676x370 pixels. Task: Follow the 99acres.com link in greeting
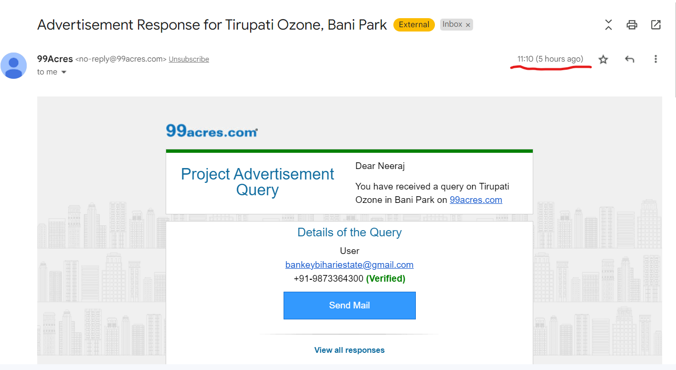click(x=476, y=200)
